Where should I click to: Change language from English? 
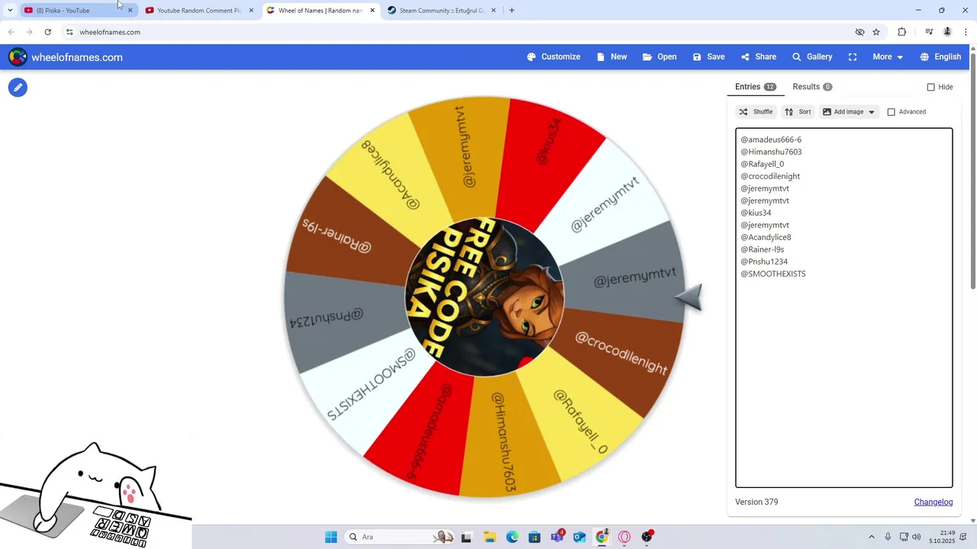pos(940,57)
